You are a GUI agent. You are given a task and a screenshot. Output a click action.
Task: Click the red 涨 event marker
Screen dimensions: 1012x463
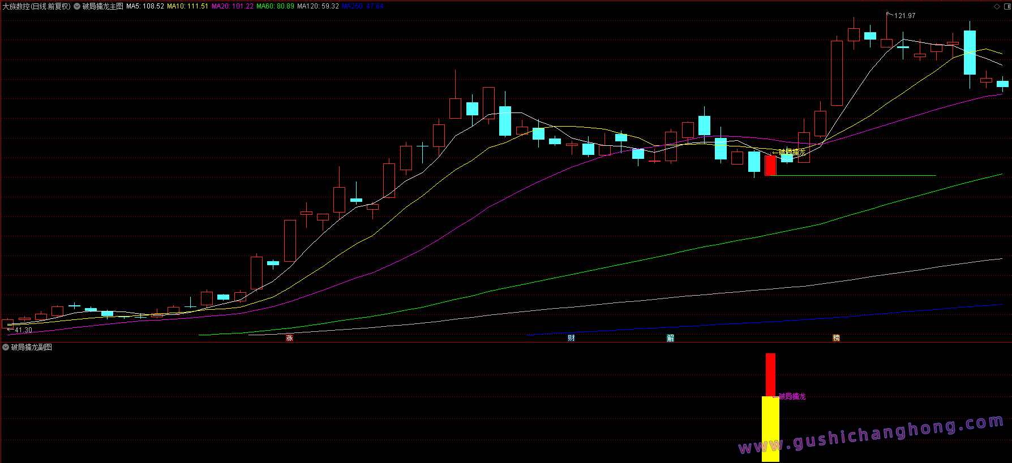[289, 338]
